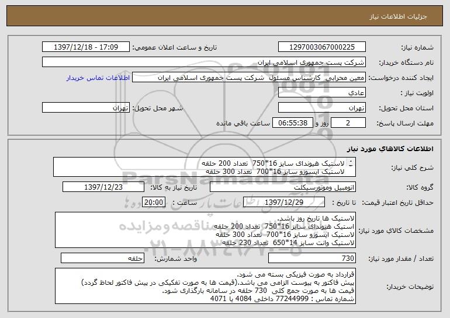This screenshot has height=318, width=450.
Task: Click the buyer organization name field
Action: pos(204,62)
